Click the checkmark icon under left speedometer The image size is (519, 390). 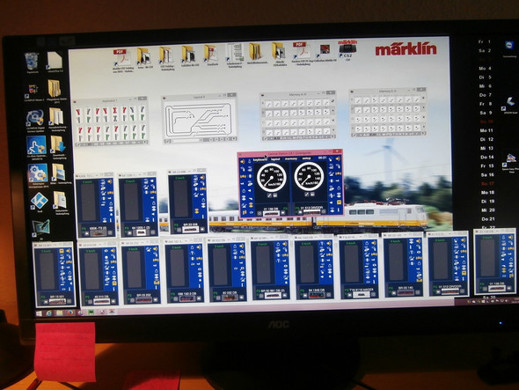(x=269, y=195)
